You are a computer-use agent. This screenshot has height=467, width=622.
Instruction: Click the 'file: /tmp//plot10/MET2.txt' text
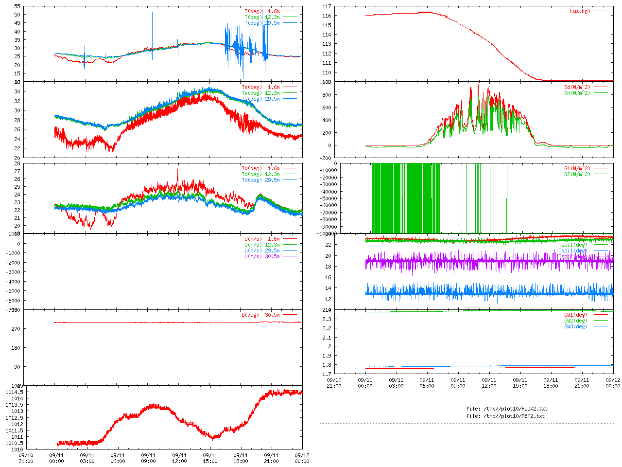click(x=505, y=416)
